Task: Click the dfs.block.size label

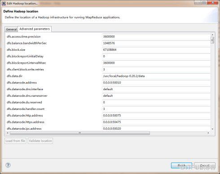Action: (x=16, y=50)
